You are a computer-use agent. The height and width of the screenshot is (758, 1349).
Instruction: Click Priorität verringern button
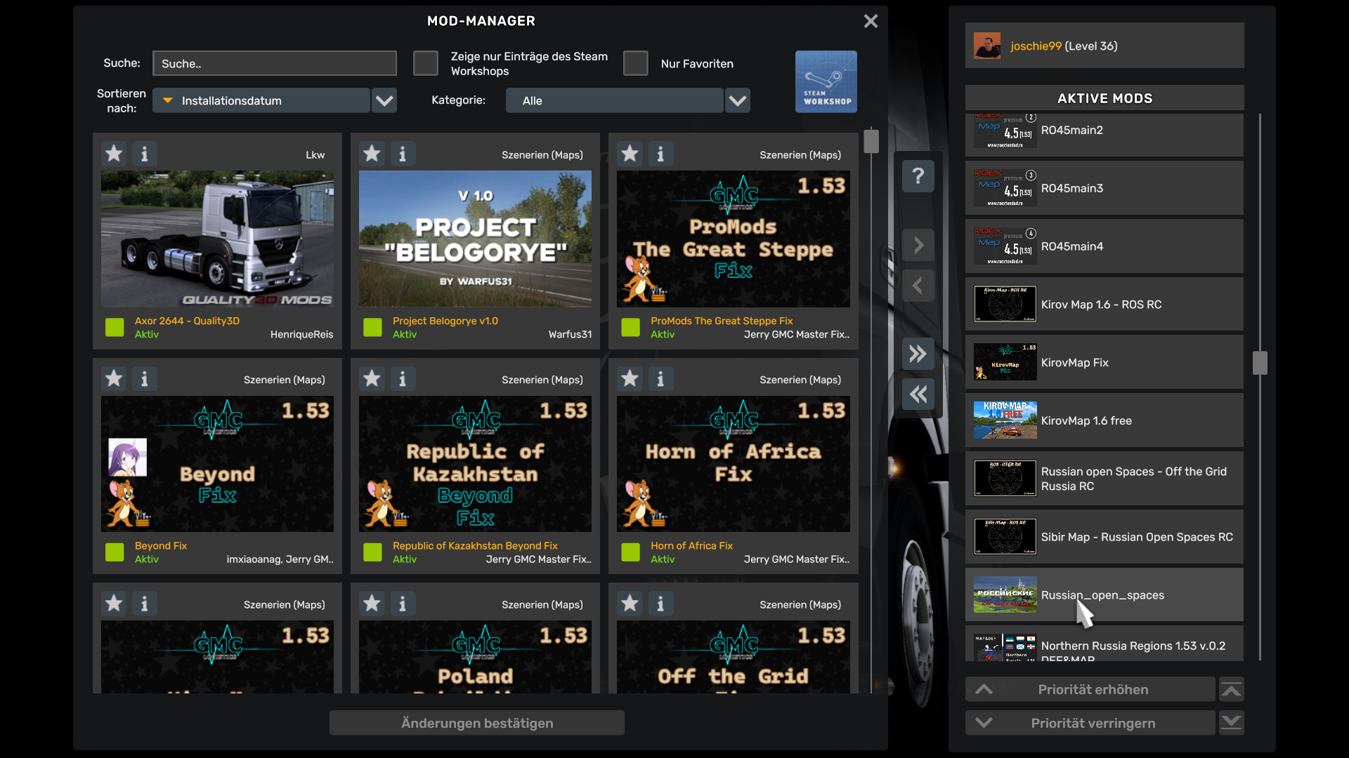tap(1090, 723)
